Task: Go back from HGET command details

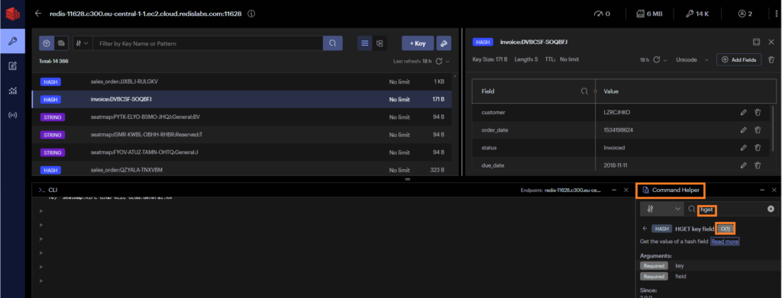Action: (x=645, y=229)
